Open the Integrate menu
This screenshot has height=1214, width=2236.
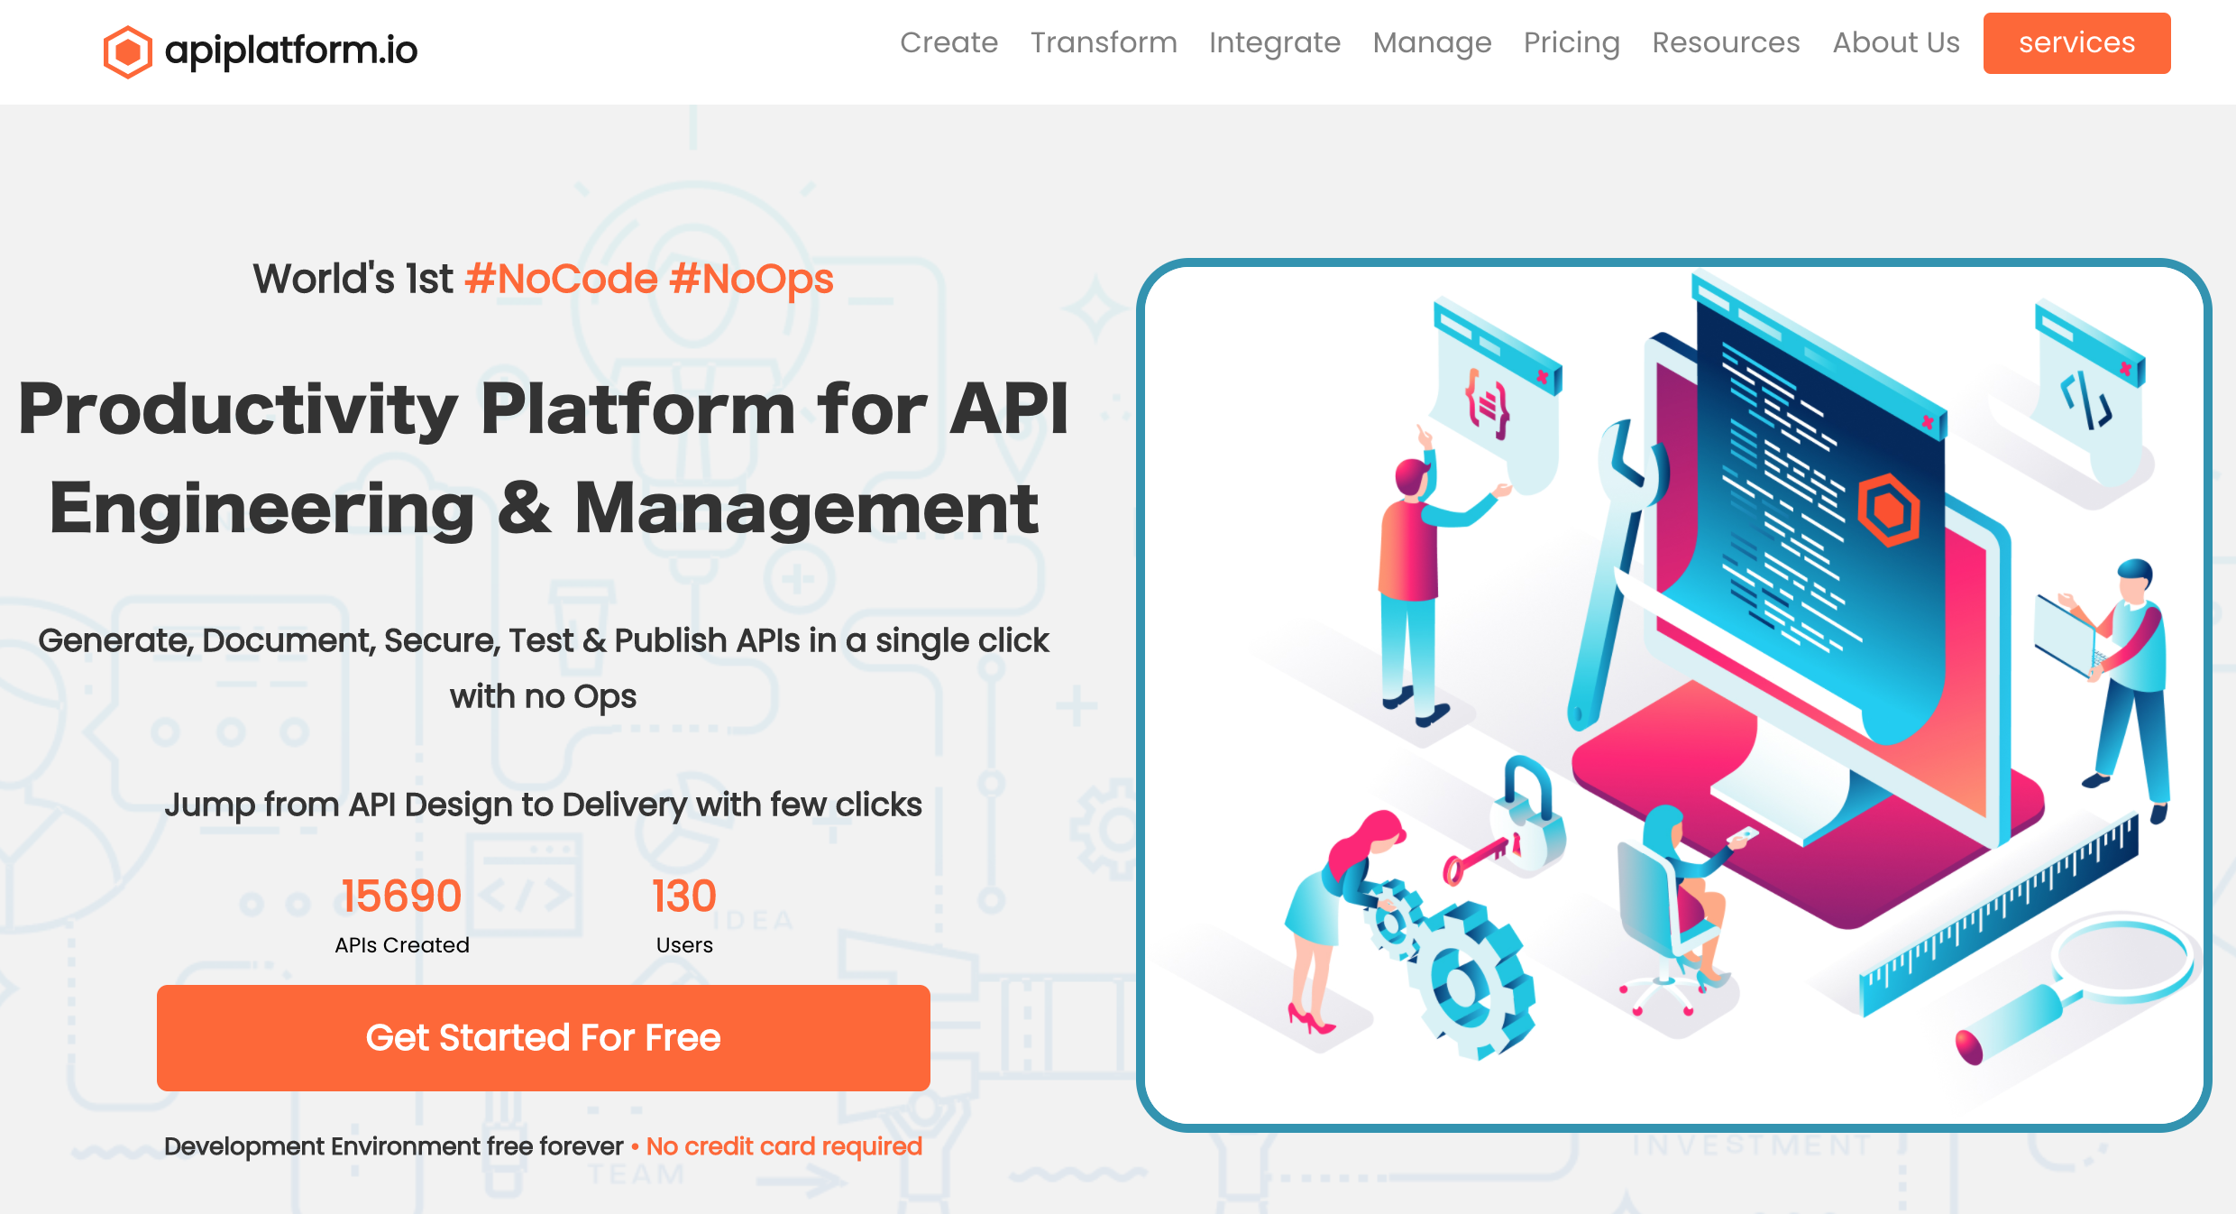tap(1275, 42)
